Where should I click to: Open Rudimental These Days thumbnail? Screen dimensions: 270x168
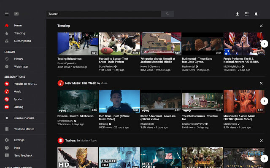202,44
